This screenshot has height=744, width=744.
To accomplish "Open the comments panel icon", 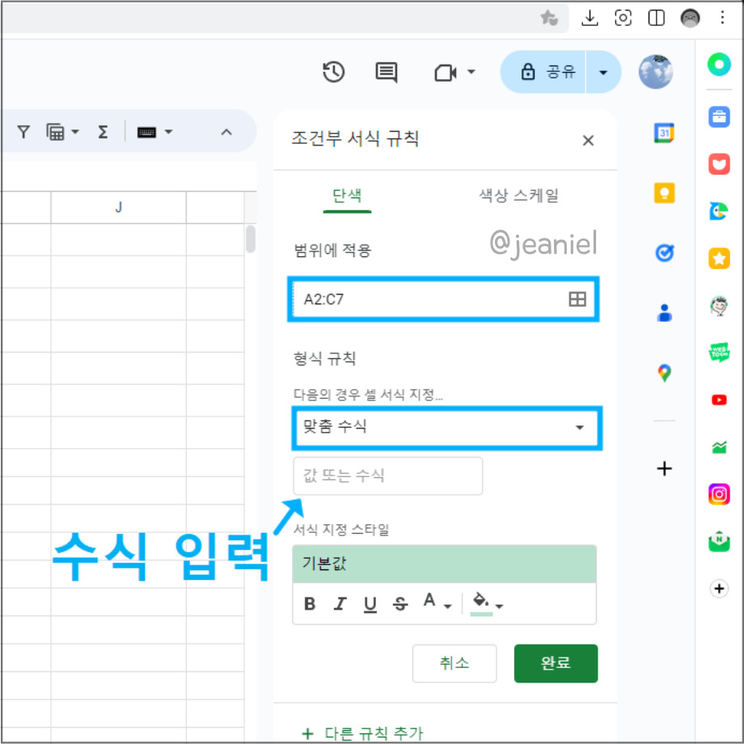I will click(x=386, y=72).
